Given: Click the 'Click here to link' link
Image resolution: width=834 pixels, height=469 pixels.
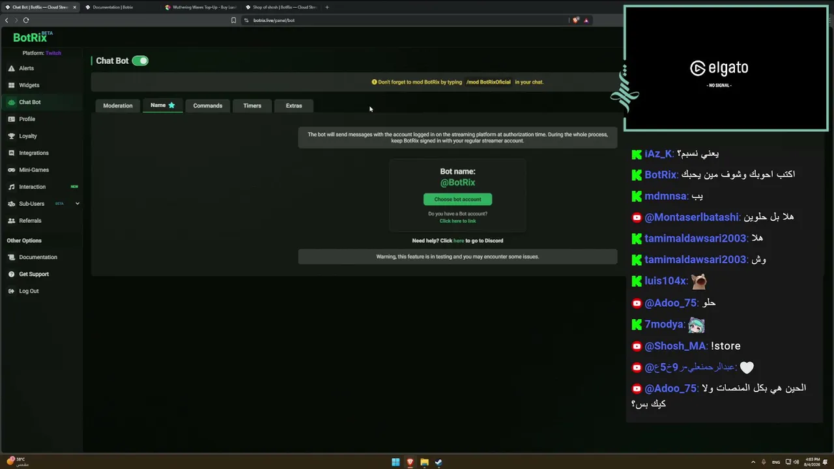Looking at the screenshot, I should click(457, 221).
